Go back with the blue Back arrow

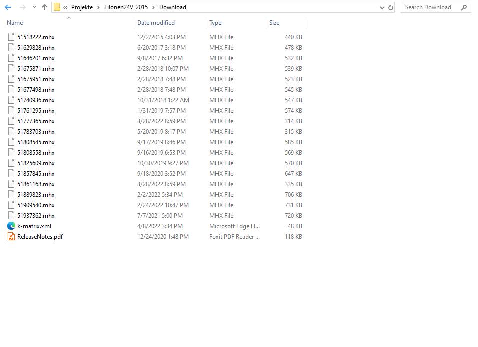pyautogui.click(x=8, y=7)
